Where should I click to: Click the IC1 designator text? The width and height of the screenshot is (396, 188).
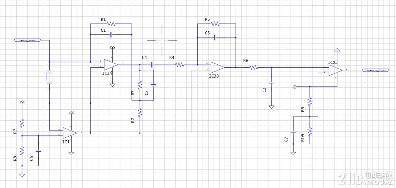pos(66,142)
